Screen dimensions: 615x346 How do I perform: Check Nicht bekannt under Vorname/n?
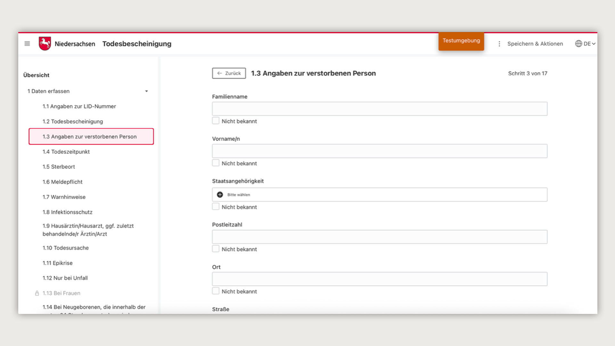tap(216, 163)
